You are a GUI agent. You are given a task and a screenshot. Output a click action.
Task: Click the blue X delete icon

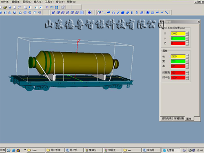(x=47, y=7)
